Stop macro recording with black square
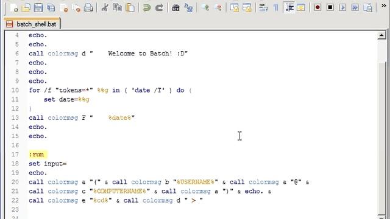This screenshot has width=390, height=219. 330,8
